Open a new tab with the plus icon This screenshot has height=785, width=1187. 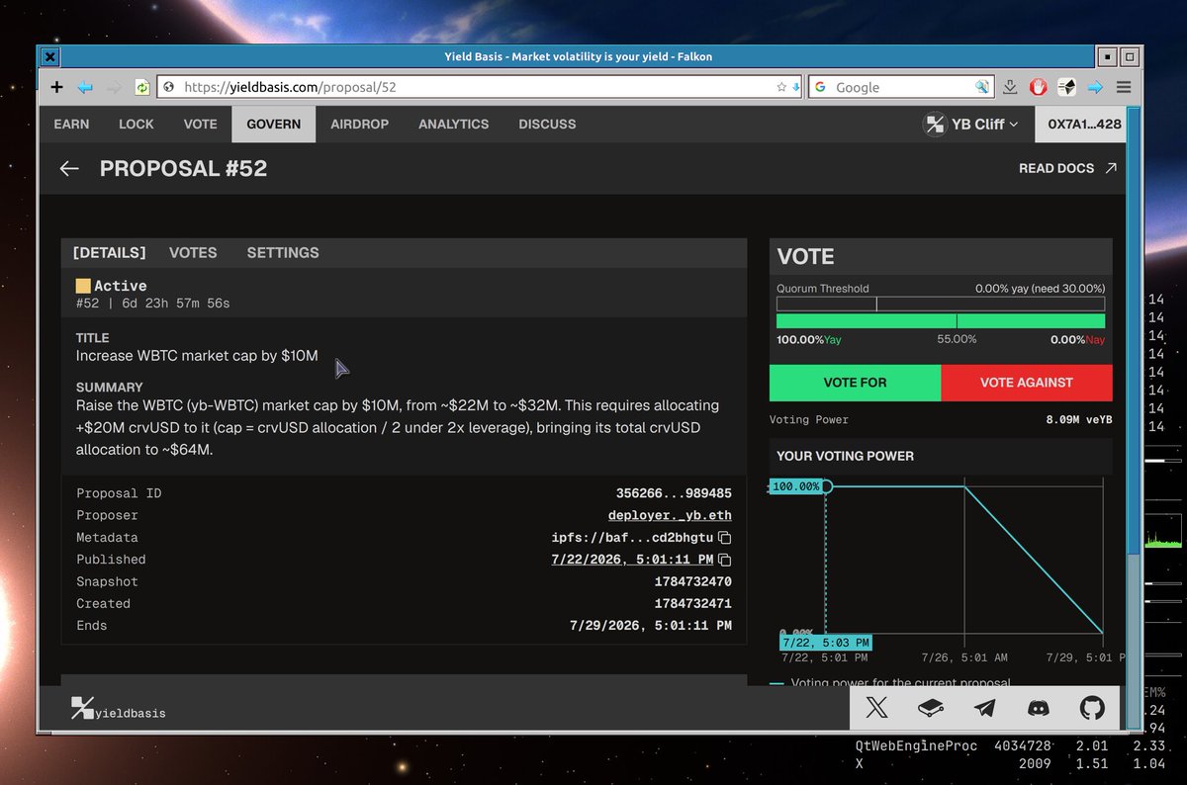coord(56,87)
